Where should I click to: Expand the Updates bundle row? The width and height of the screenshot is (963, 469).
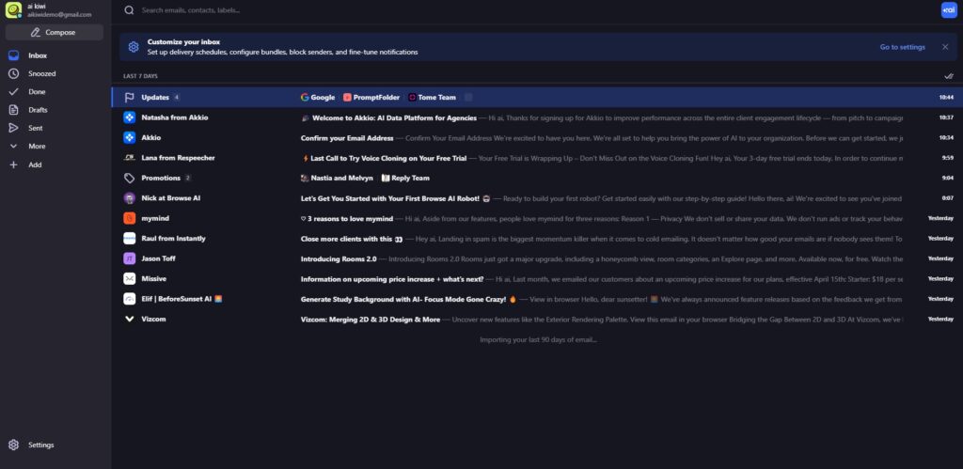tap(537, 97)
